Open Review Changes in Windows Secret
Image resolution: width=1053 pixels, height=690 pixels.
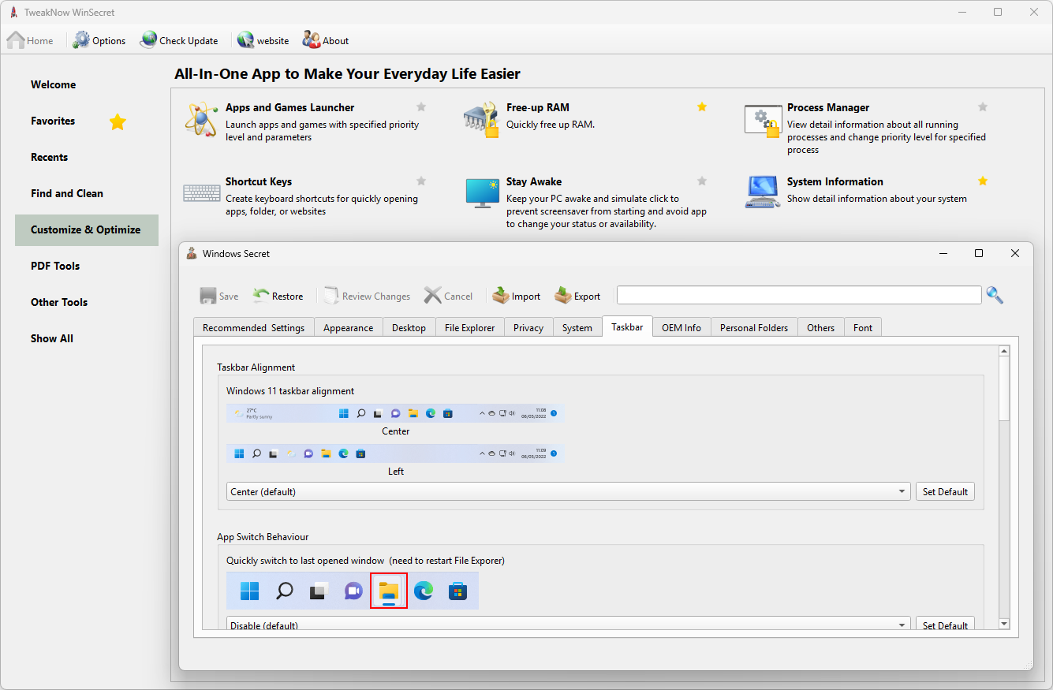(x=367, y=296)
